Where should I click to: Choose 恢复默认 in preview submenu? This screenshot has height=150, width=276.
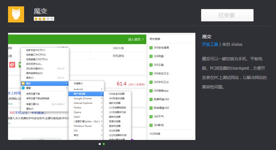pyautogui.click(x=78, y=83)
